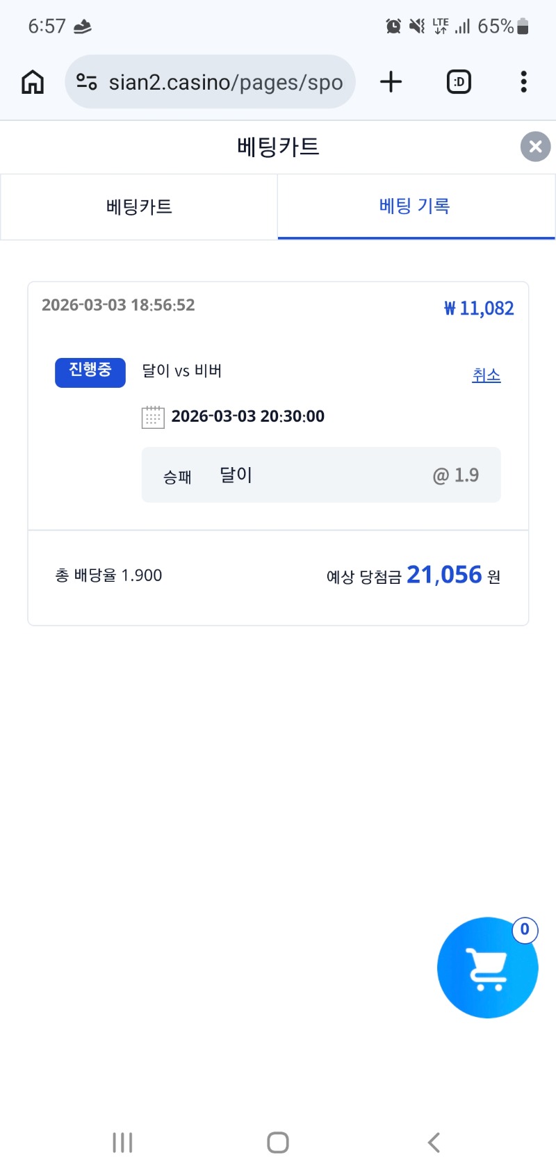Tap the browser home icon
The image size is (556, 1174).
pos(33,82)
